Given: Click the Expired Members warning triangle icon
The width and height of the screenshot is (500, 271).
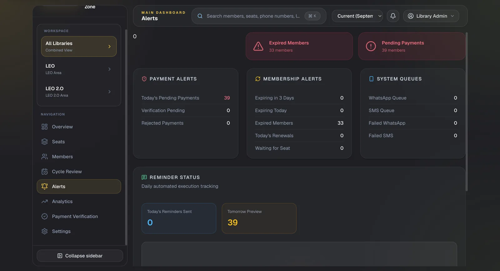Looking at the screenshot, I should 258,46.
